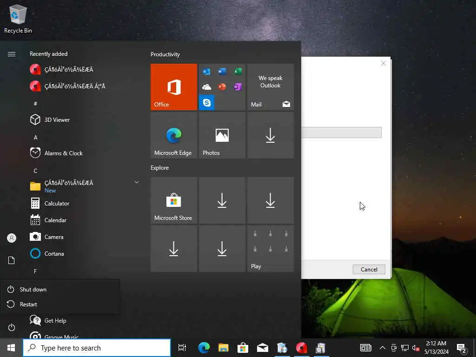Open the Office tile
This screenshot has height=357, width=476.
pyautogui.click(x=174, y=87)
